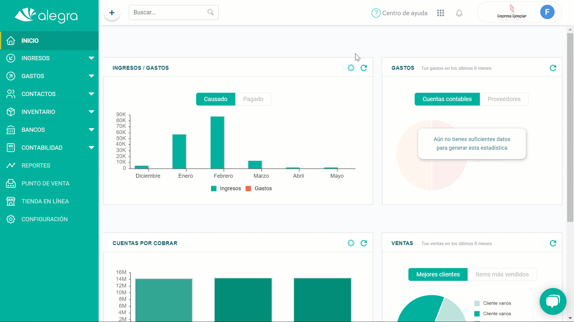Switch Gastos view to Proveedores
The image size is (574, 322).
pyautogui.click(x=504, y=99)
